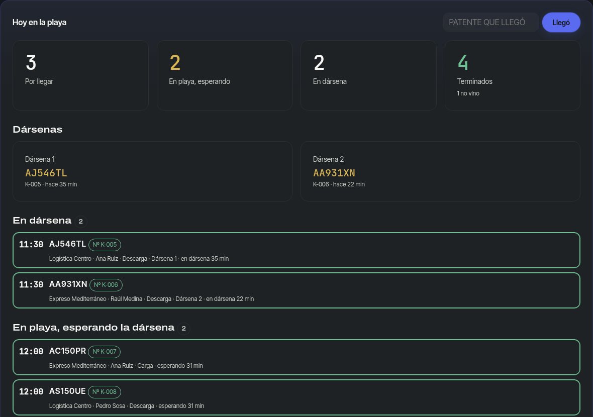Image resolution: width=593 pixels, height=417 pixels.
Task: Click the "Nº K-005" badge
Action: [x=105, y=245]
